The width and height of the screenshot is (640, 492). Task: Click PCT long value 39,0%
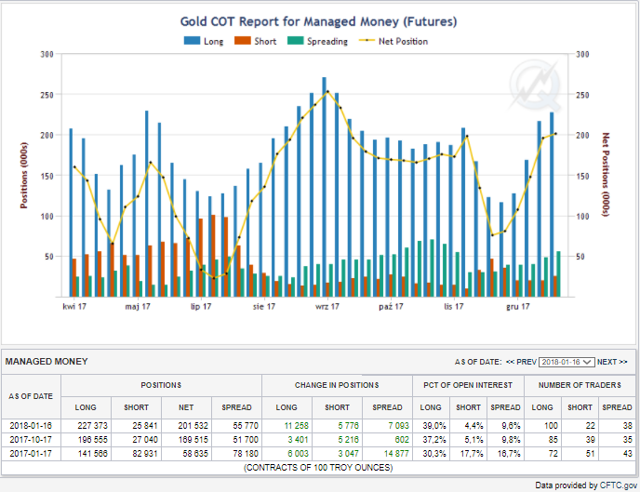point(434,426)
